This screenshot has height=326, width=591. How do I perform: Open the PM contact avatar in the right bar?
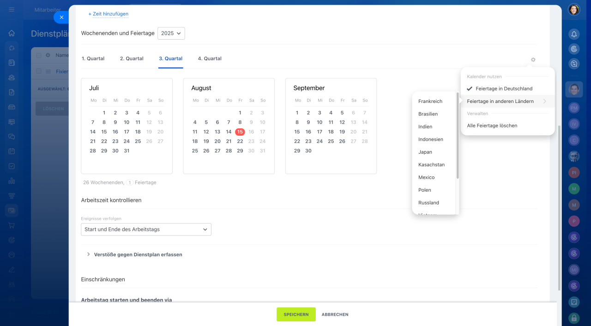click(x=574, y=108)
